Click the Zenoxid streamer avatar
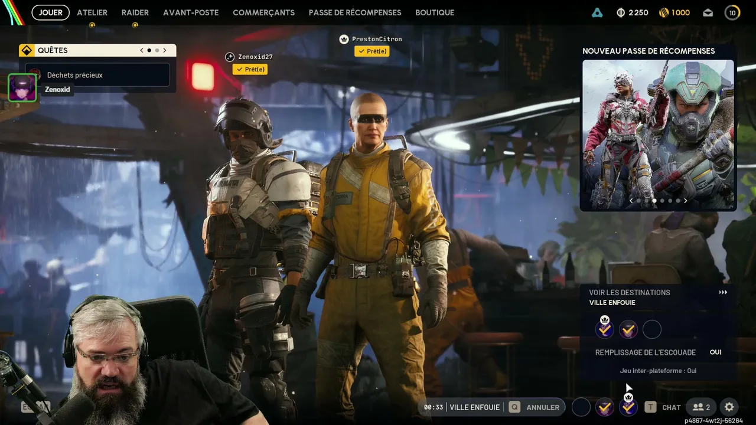756x425 pixels. pyautogui.click(x=22, y=87)
